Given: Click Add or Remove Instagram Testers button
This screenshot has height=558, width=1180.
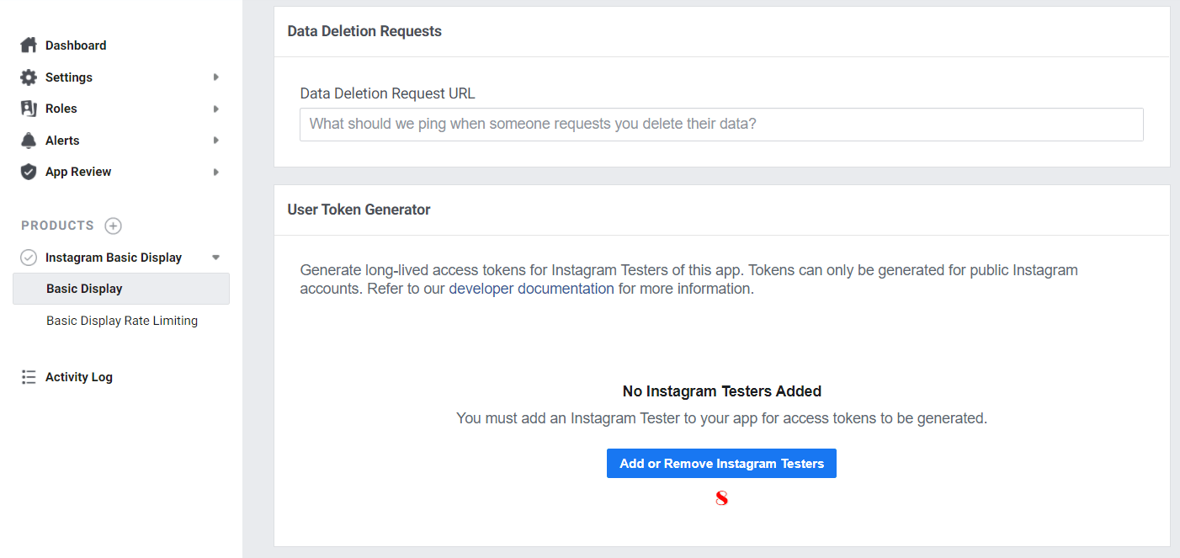Looking at the screenshot, I should [721, 464].
